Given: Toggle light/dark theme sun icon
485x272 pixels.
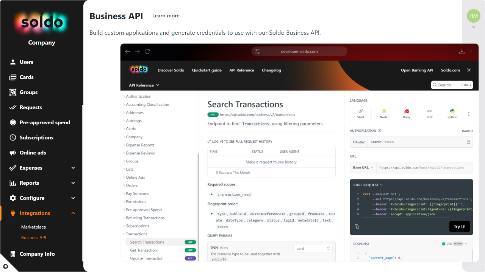Looking at the screenshot, I should [469, 70].
